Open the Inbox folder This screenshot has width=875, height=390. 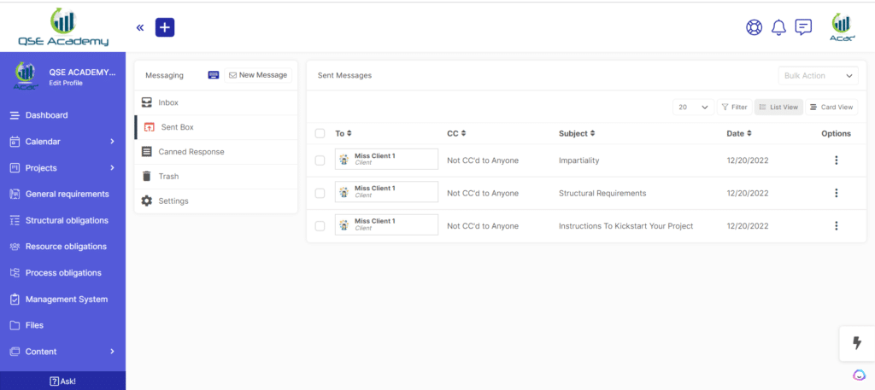(x=216, y=102)
